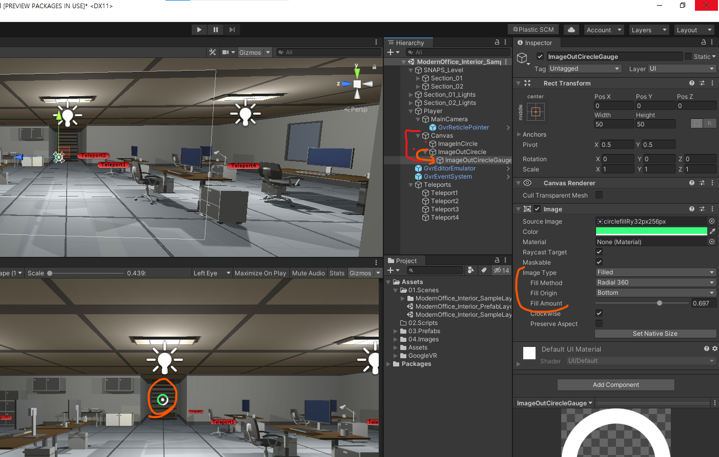Screen dimensions: 719x457
Task: Toggle active checkbox for ImageOutCirecleGauge
Action: 540,56
